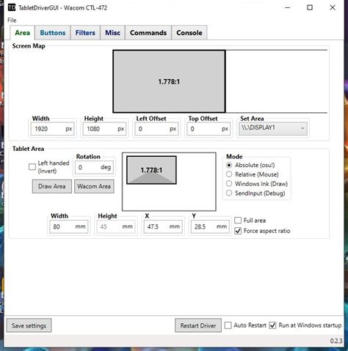The image size is (348, 351).
Task: Click the tablet area Width mm field
Action: pyautogui.click(x=69, y=226)
